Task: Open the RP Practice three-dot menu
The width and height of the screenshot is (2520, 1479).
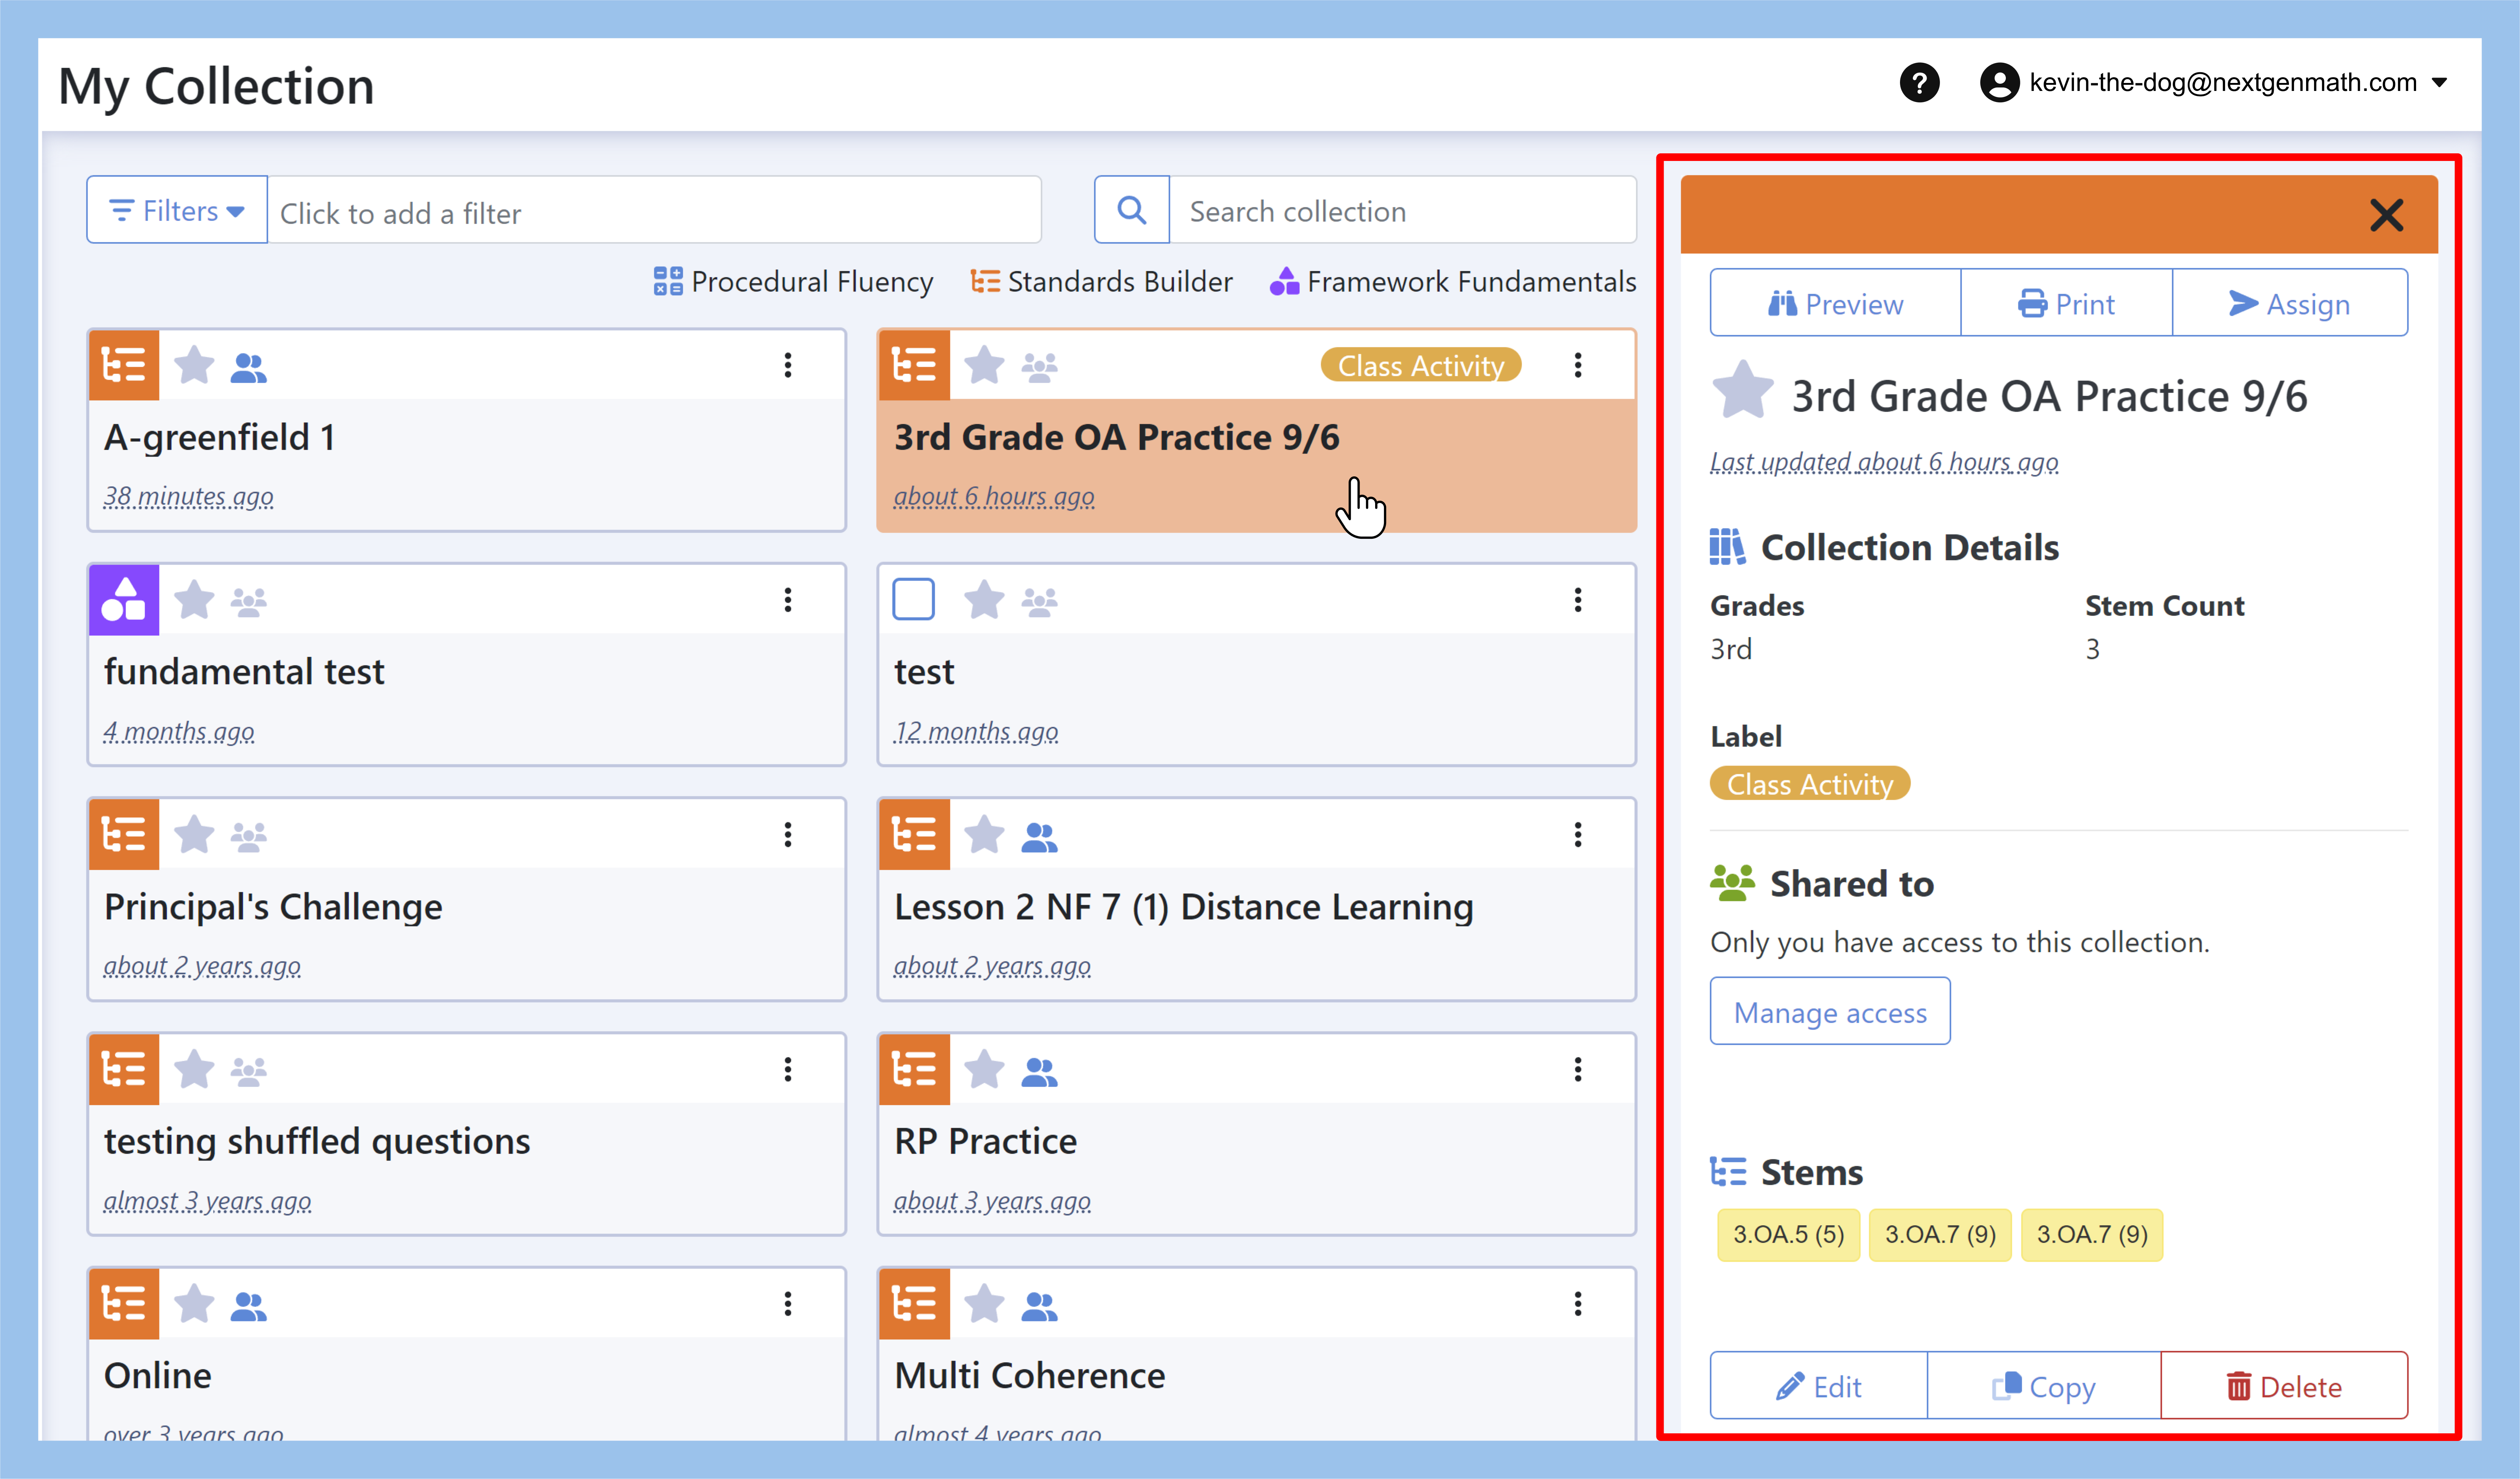Action: tap(1578, 1069)
